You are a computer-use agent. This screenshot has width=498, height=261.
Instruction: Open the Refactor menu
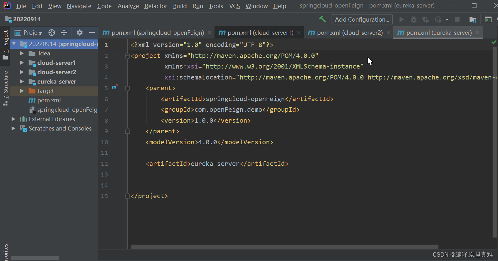[156, 6]
